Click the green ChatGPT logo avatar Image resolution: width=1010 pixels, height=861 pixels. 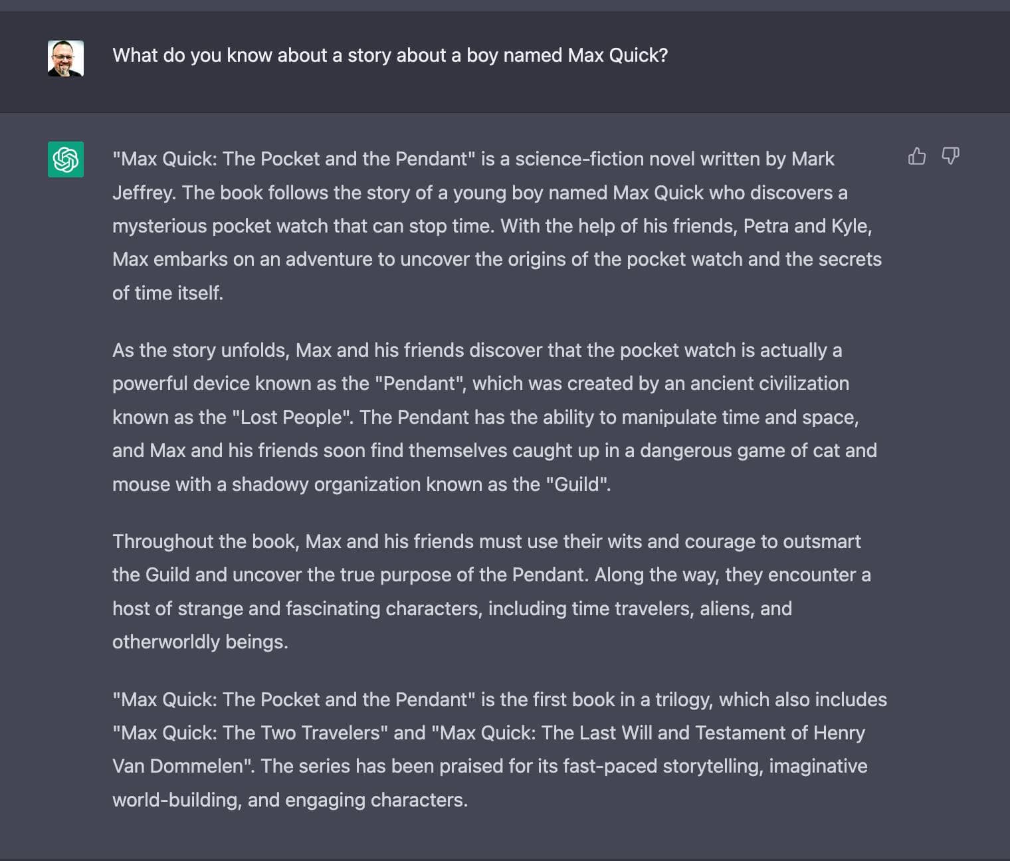click(66, 159)
